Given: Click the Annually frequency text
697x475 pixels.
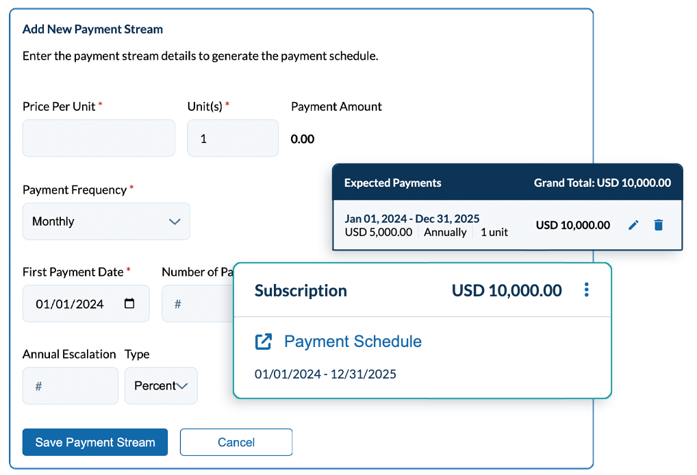Looking at the screenshot, I should (445, 233).
